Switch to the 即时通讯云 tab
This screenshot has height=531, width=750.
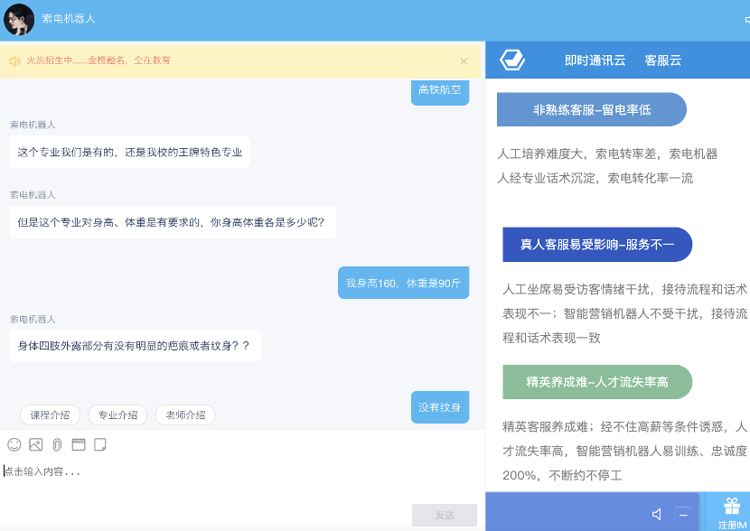[x=595, y=61]
